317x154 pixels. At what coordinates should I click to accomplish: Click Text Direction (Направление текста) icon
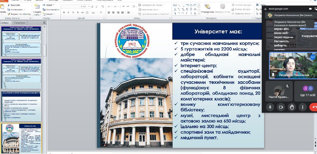139,5
